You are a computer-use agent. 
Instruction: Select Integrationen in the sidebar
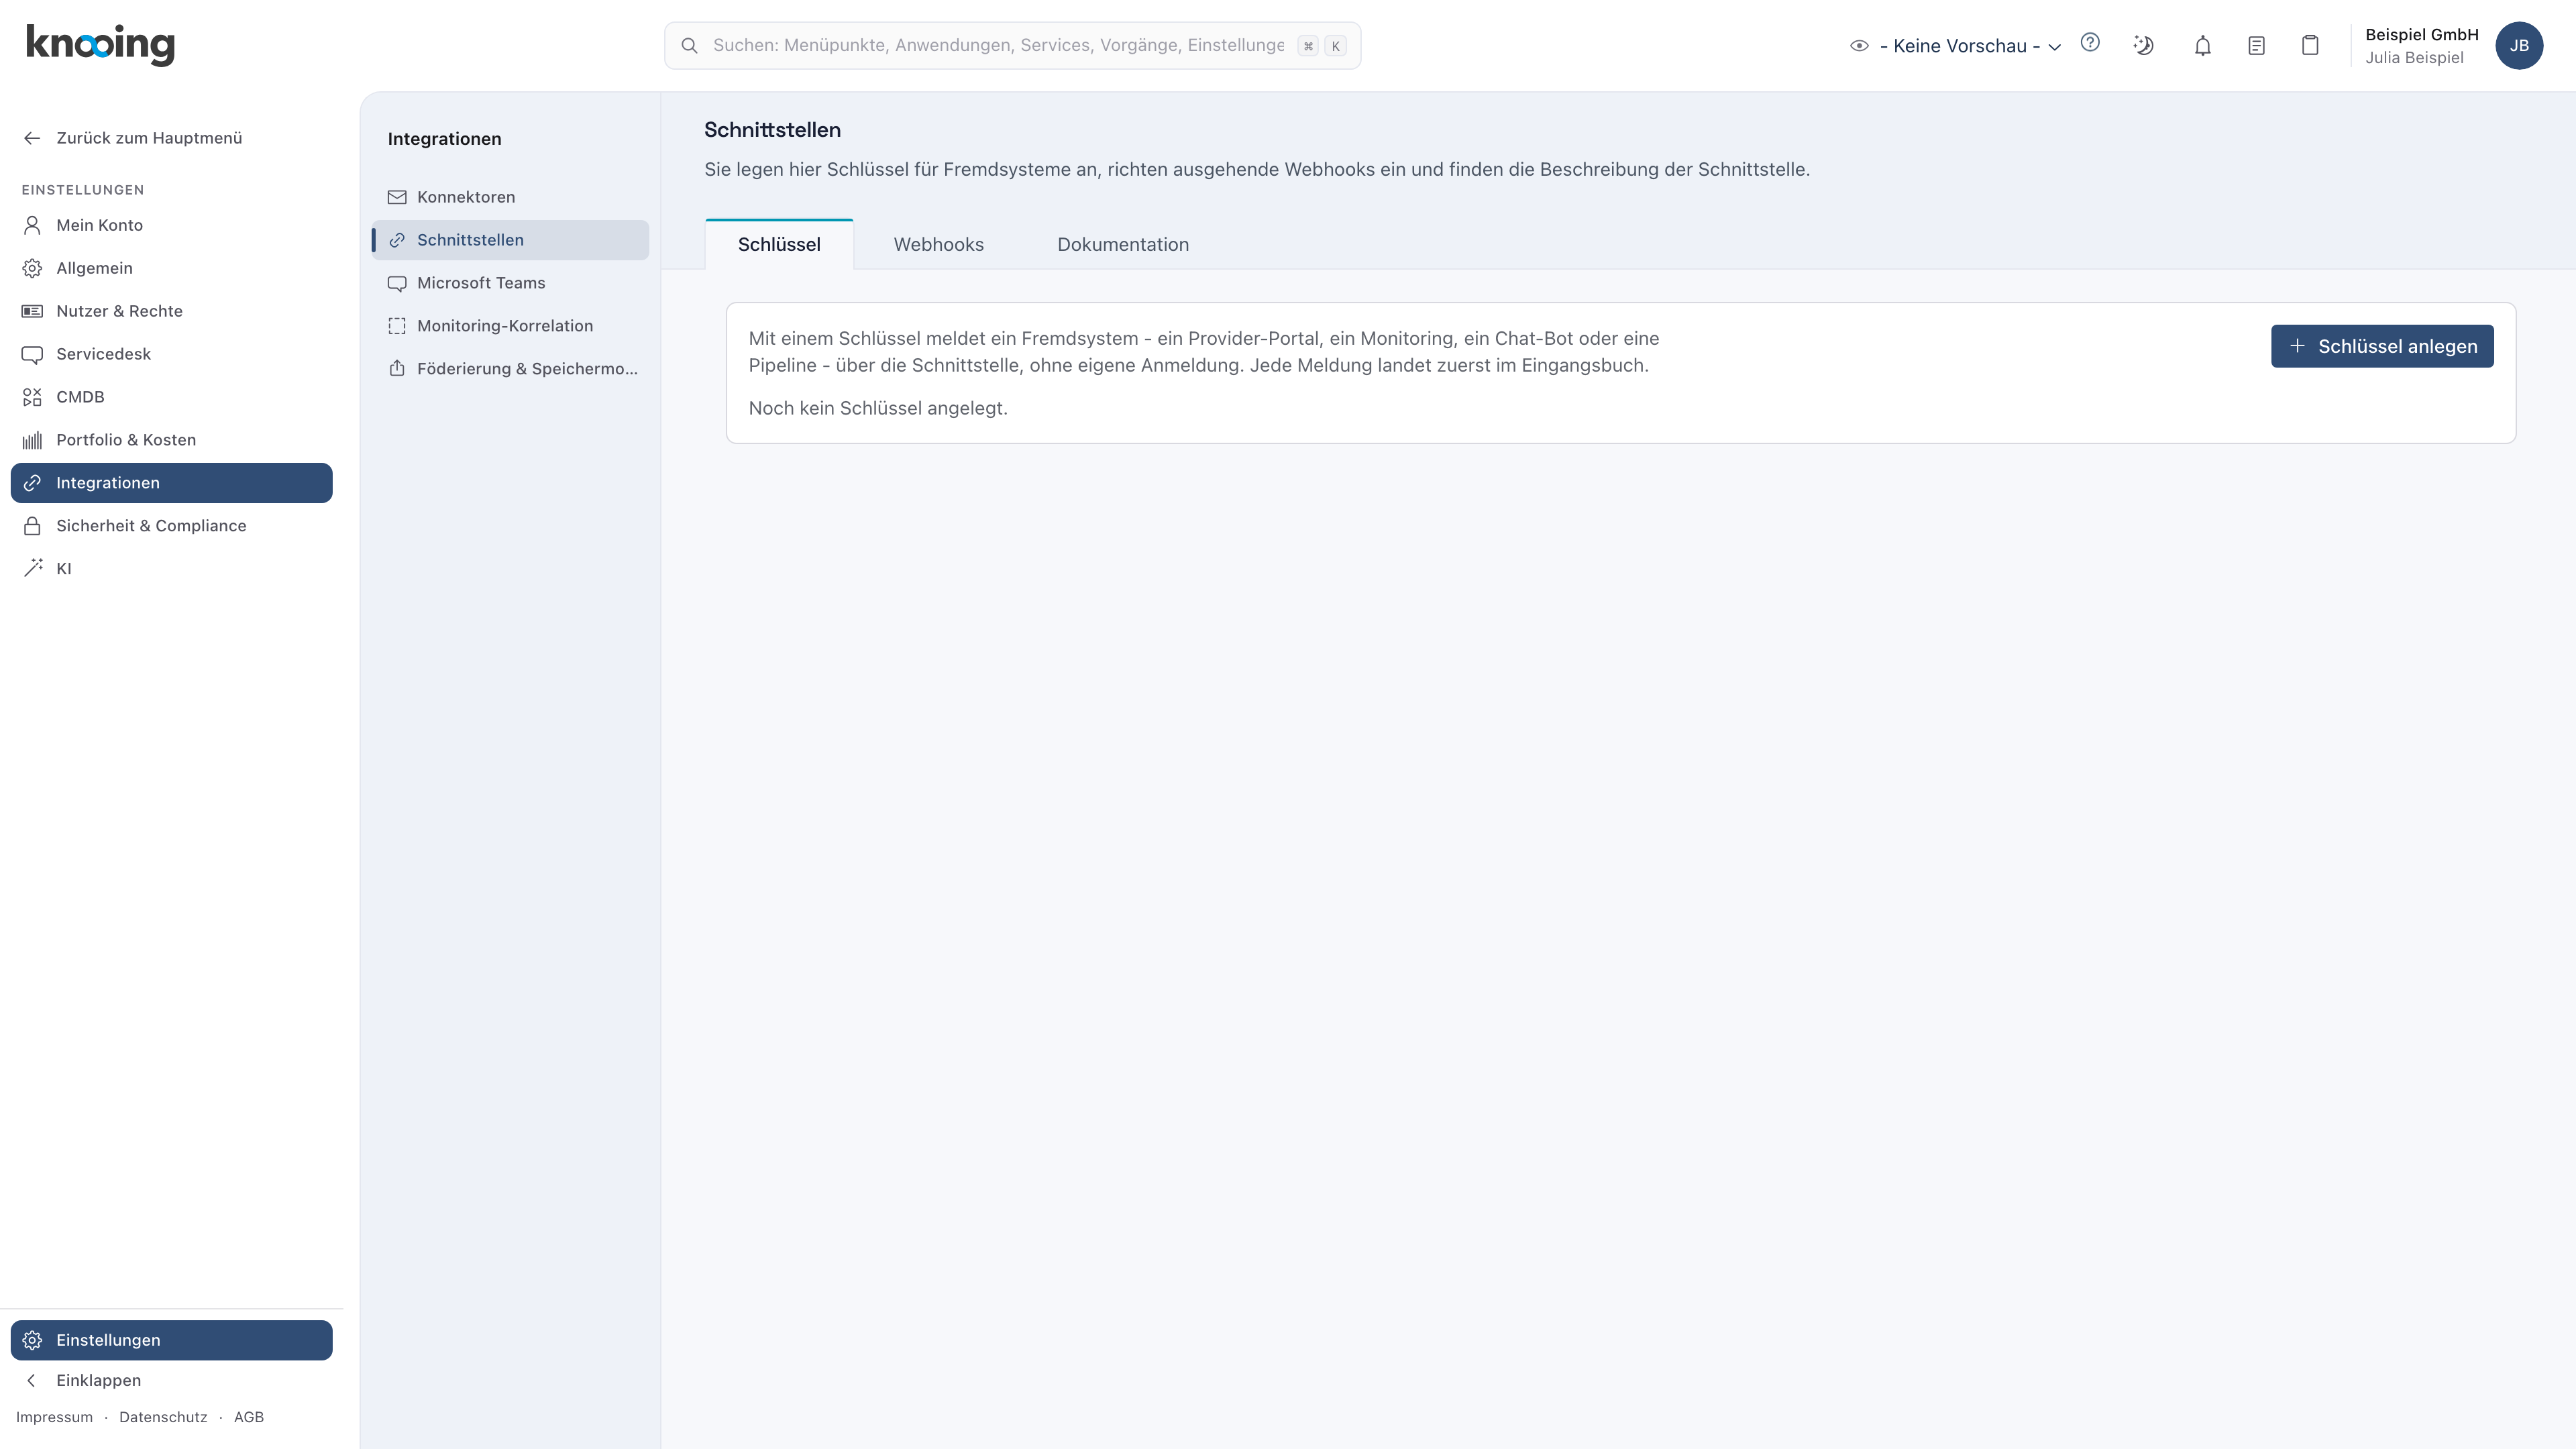(x=171, y=483)
